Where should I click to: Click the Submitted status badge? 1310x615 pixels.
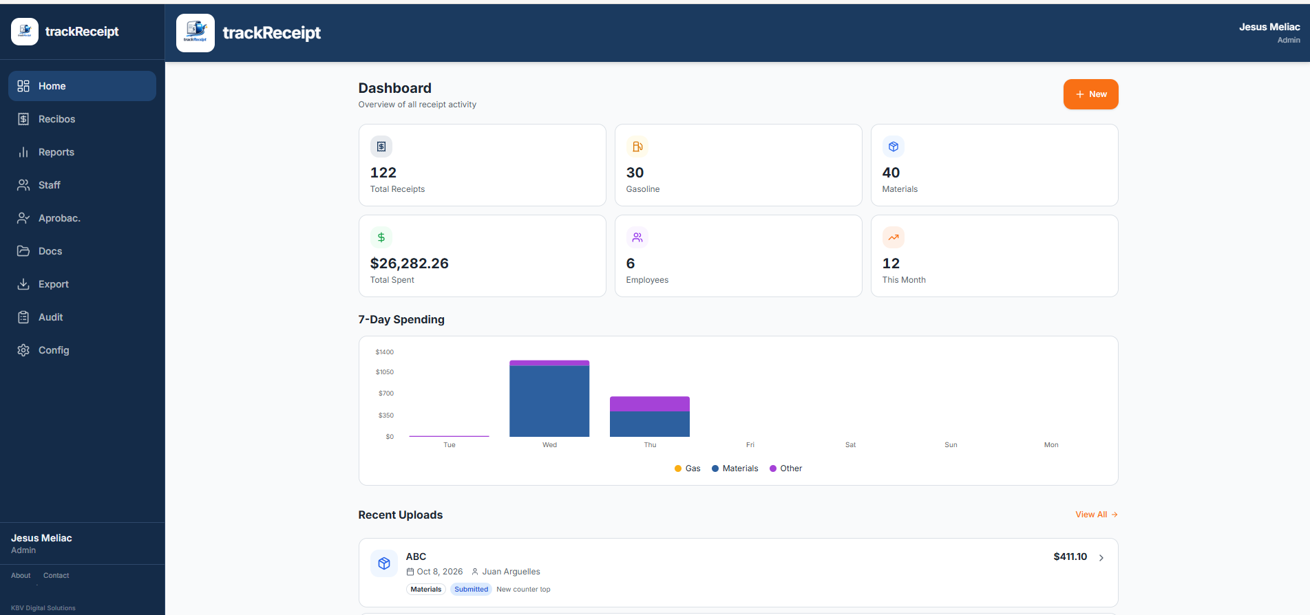click(471, 590)
